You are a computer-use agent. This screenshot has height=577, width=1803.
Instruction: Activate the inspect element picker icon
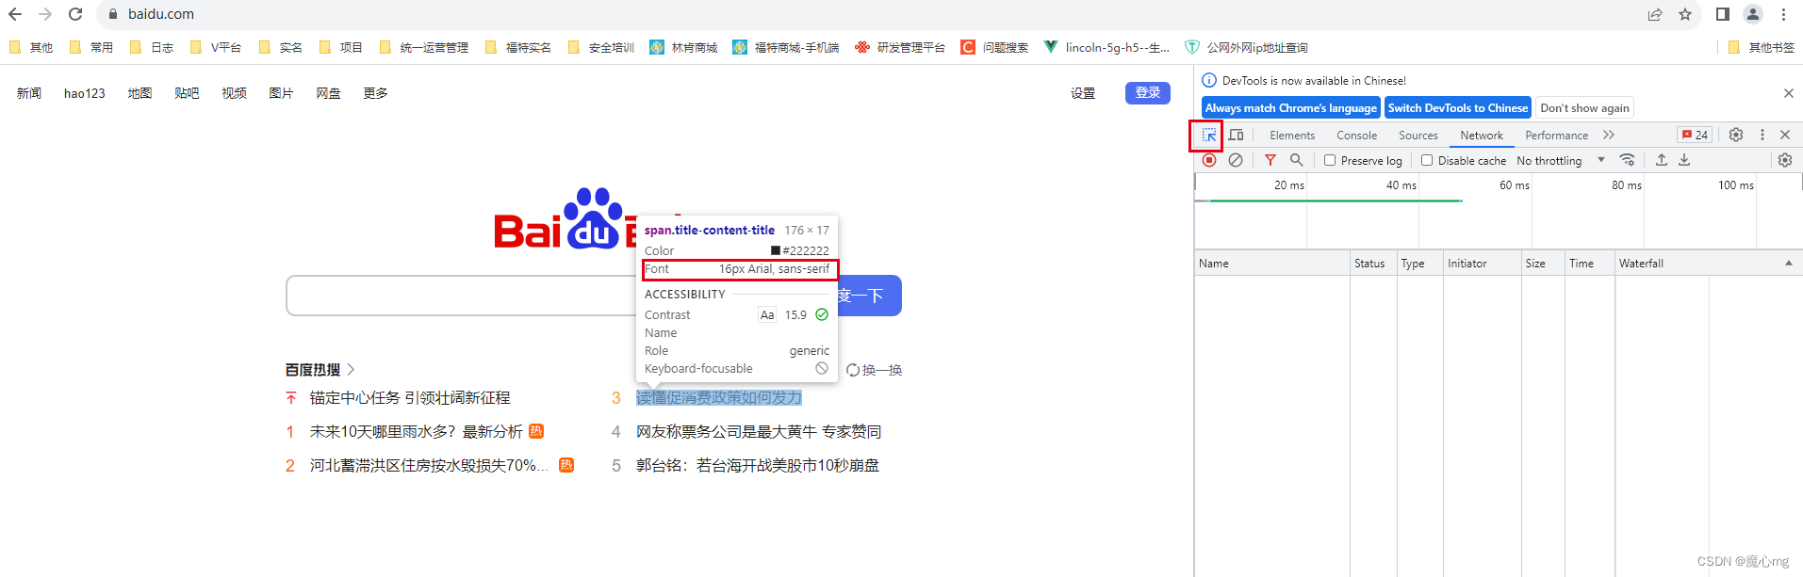click(x=1208, y=136)
